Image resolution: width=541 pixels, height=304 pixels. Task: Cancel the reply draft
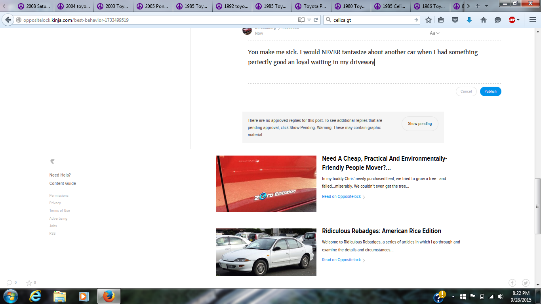[x=466, y=91]
